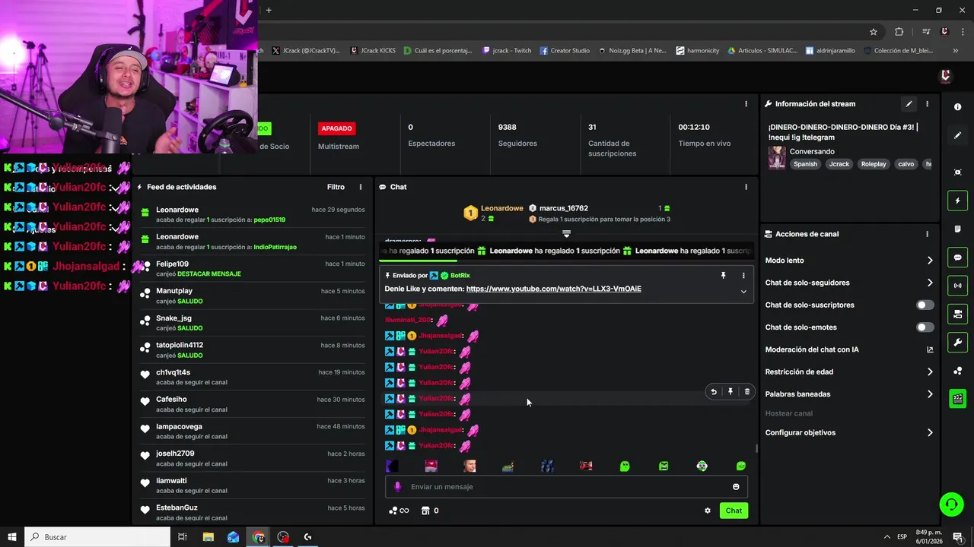Open new browser tab with plus button

(269, 10)
